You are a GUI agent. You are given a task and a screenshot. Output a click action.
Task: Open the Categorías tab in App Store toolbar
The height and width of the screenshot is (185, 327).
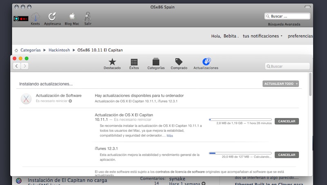156,64
